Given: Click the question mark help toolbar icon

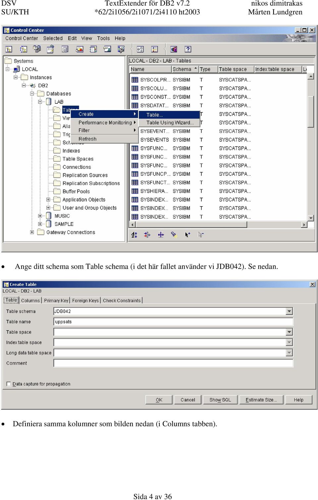Looking at the screenshot, I should pyautogui.click(x=188, y=49).
